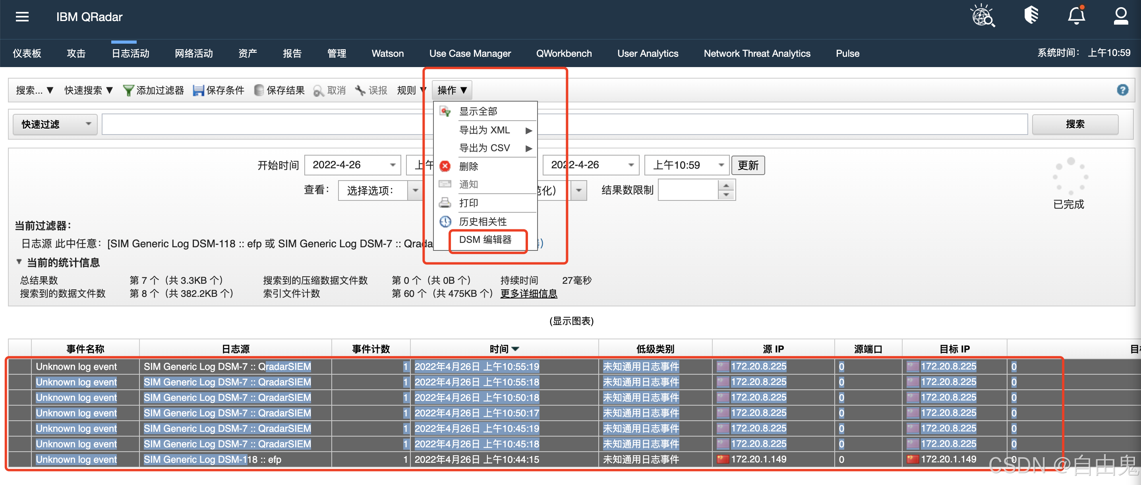Click the Add Filter funnel icon

(128, 91)
